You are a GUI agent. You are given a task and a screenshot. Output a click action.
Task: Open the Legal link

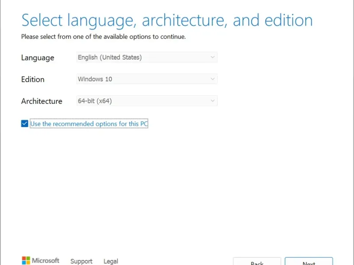111,261
